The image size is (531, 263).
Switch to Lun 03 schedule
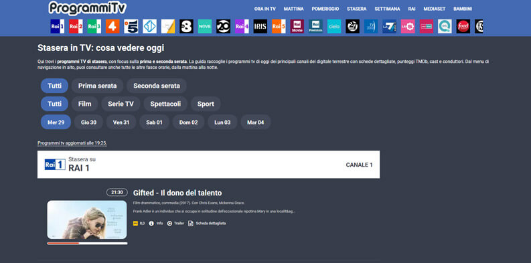[222, 122]
